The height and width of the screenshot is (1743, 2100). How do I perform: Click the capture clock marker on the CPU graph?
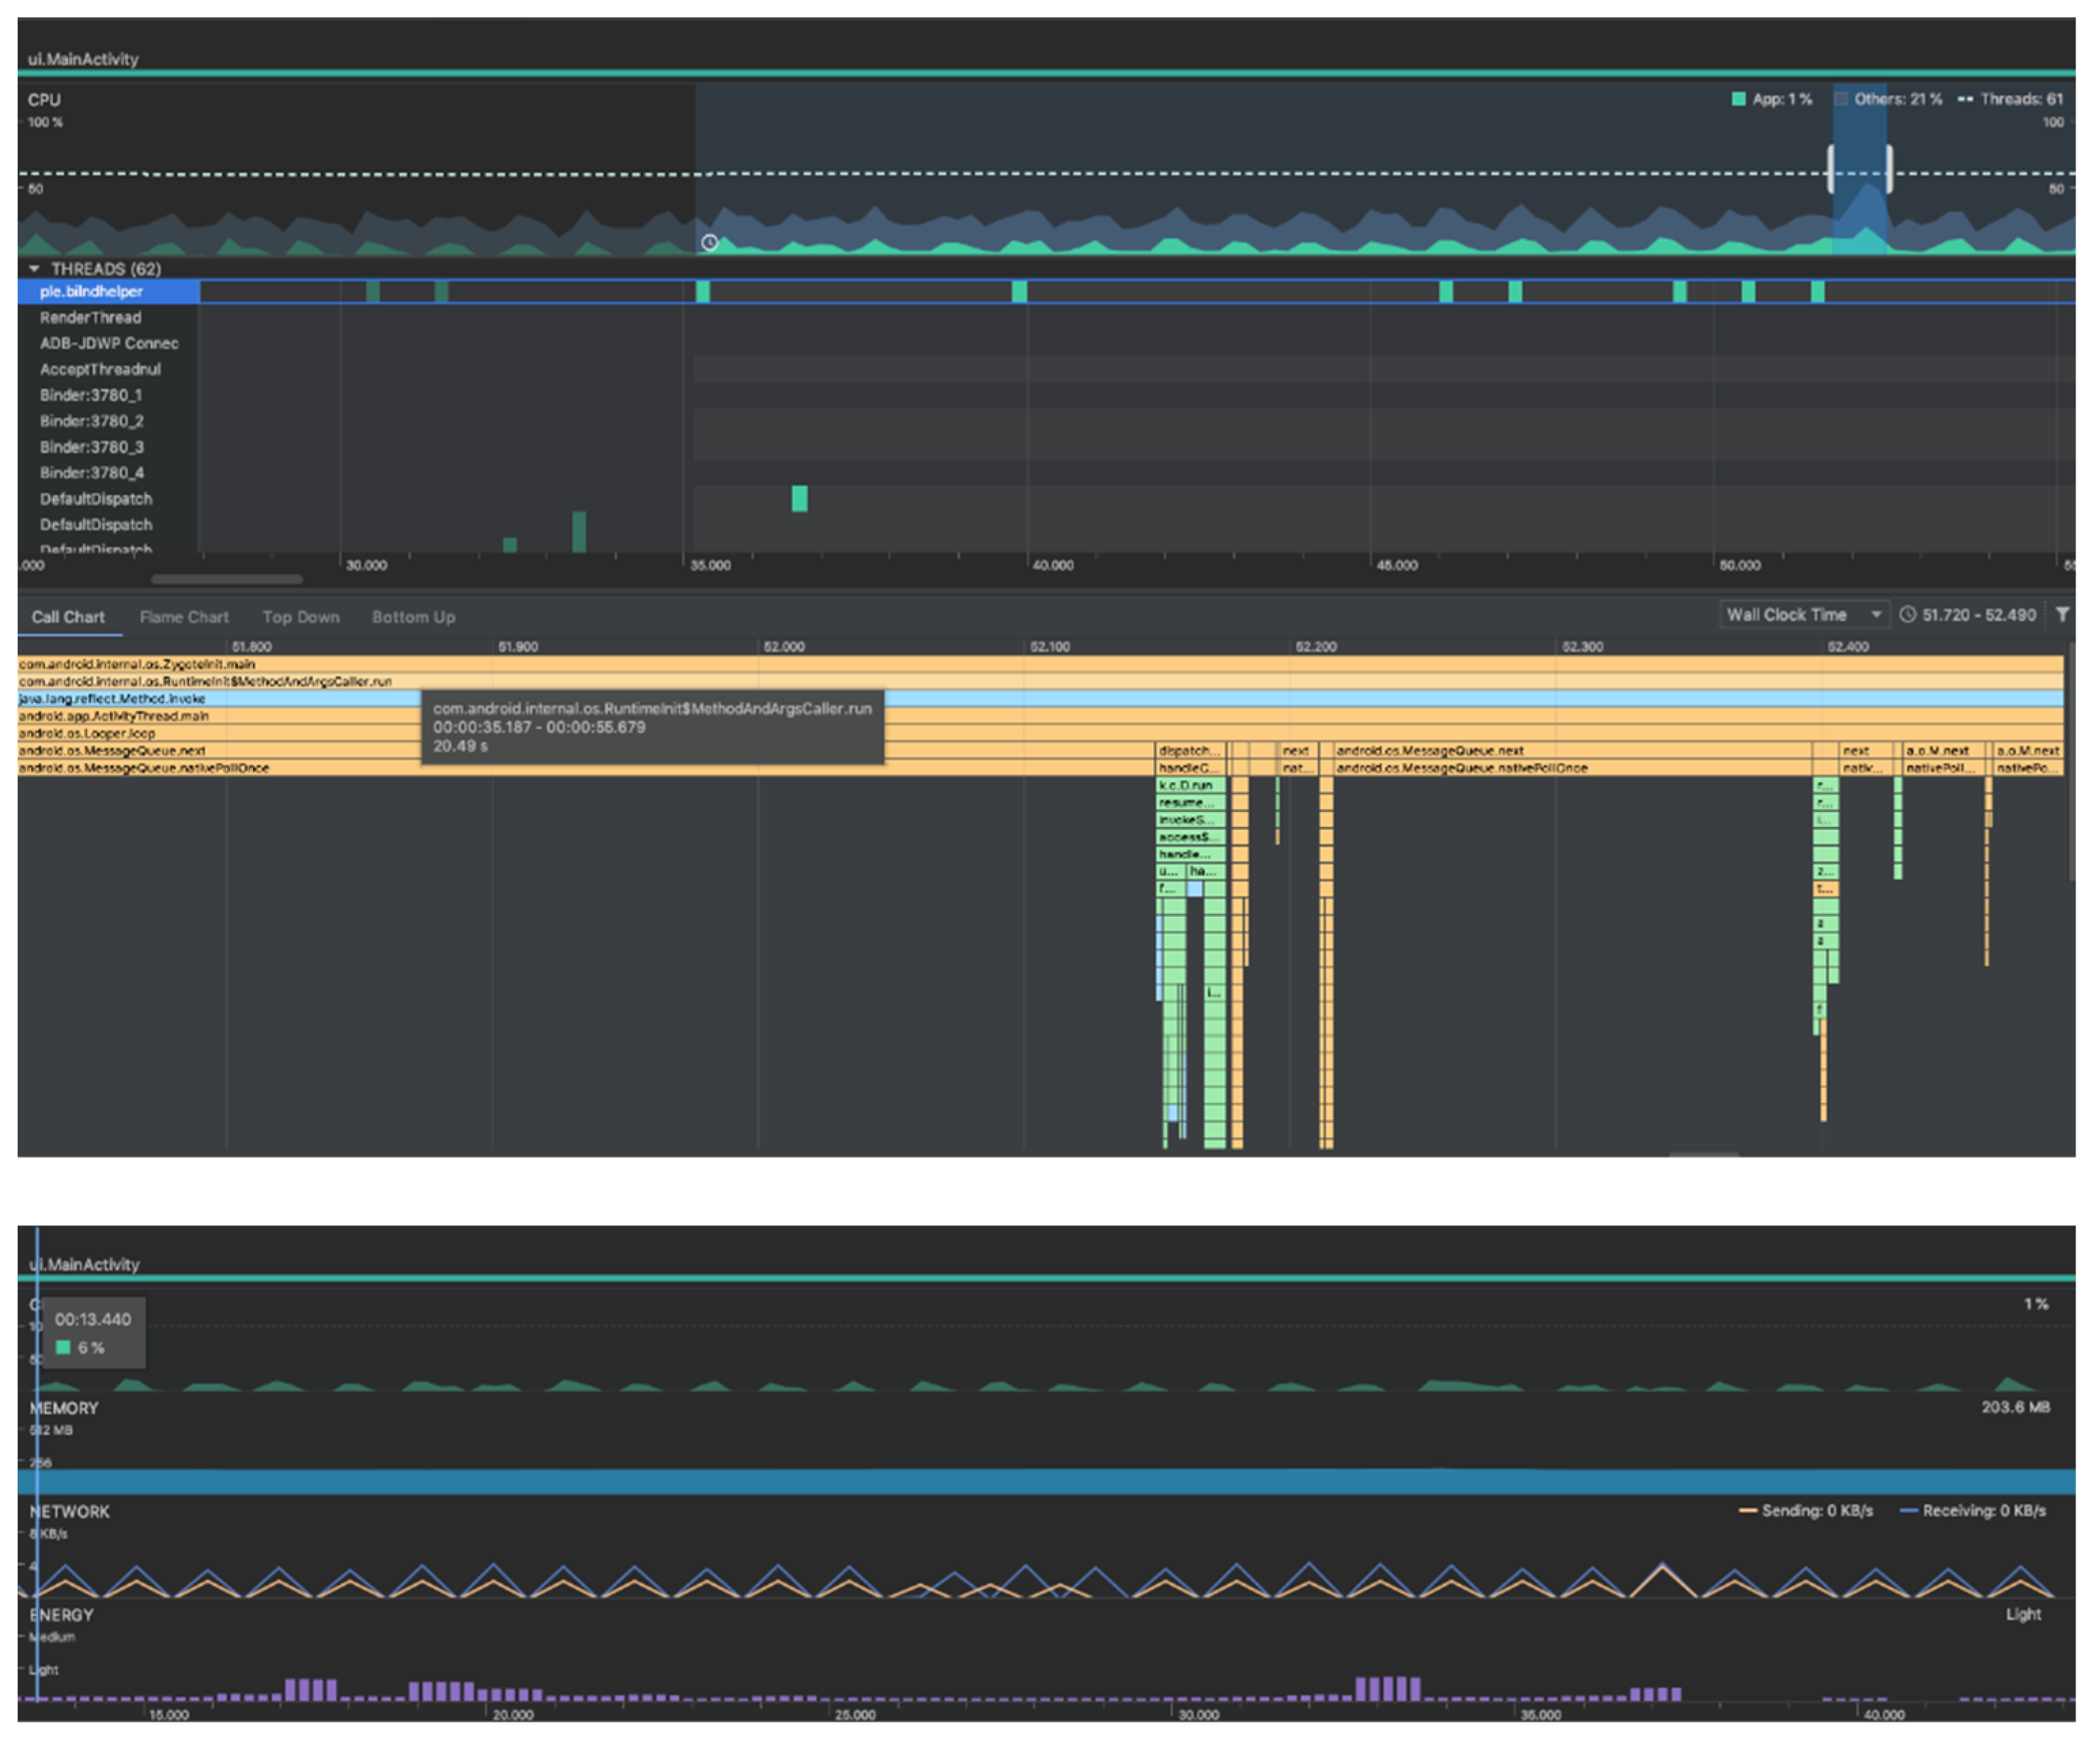click(x=709, y=242)
